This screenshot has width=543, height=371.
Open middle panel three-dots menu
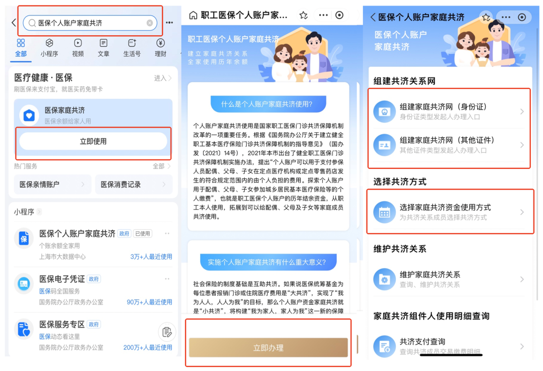pyautogui.click(x=323, y=15)
